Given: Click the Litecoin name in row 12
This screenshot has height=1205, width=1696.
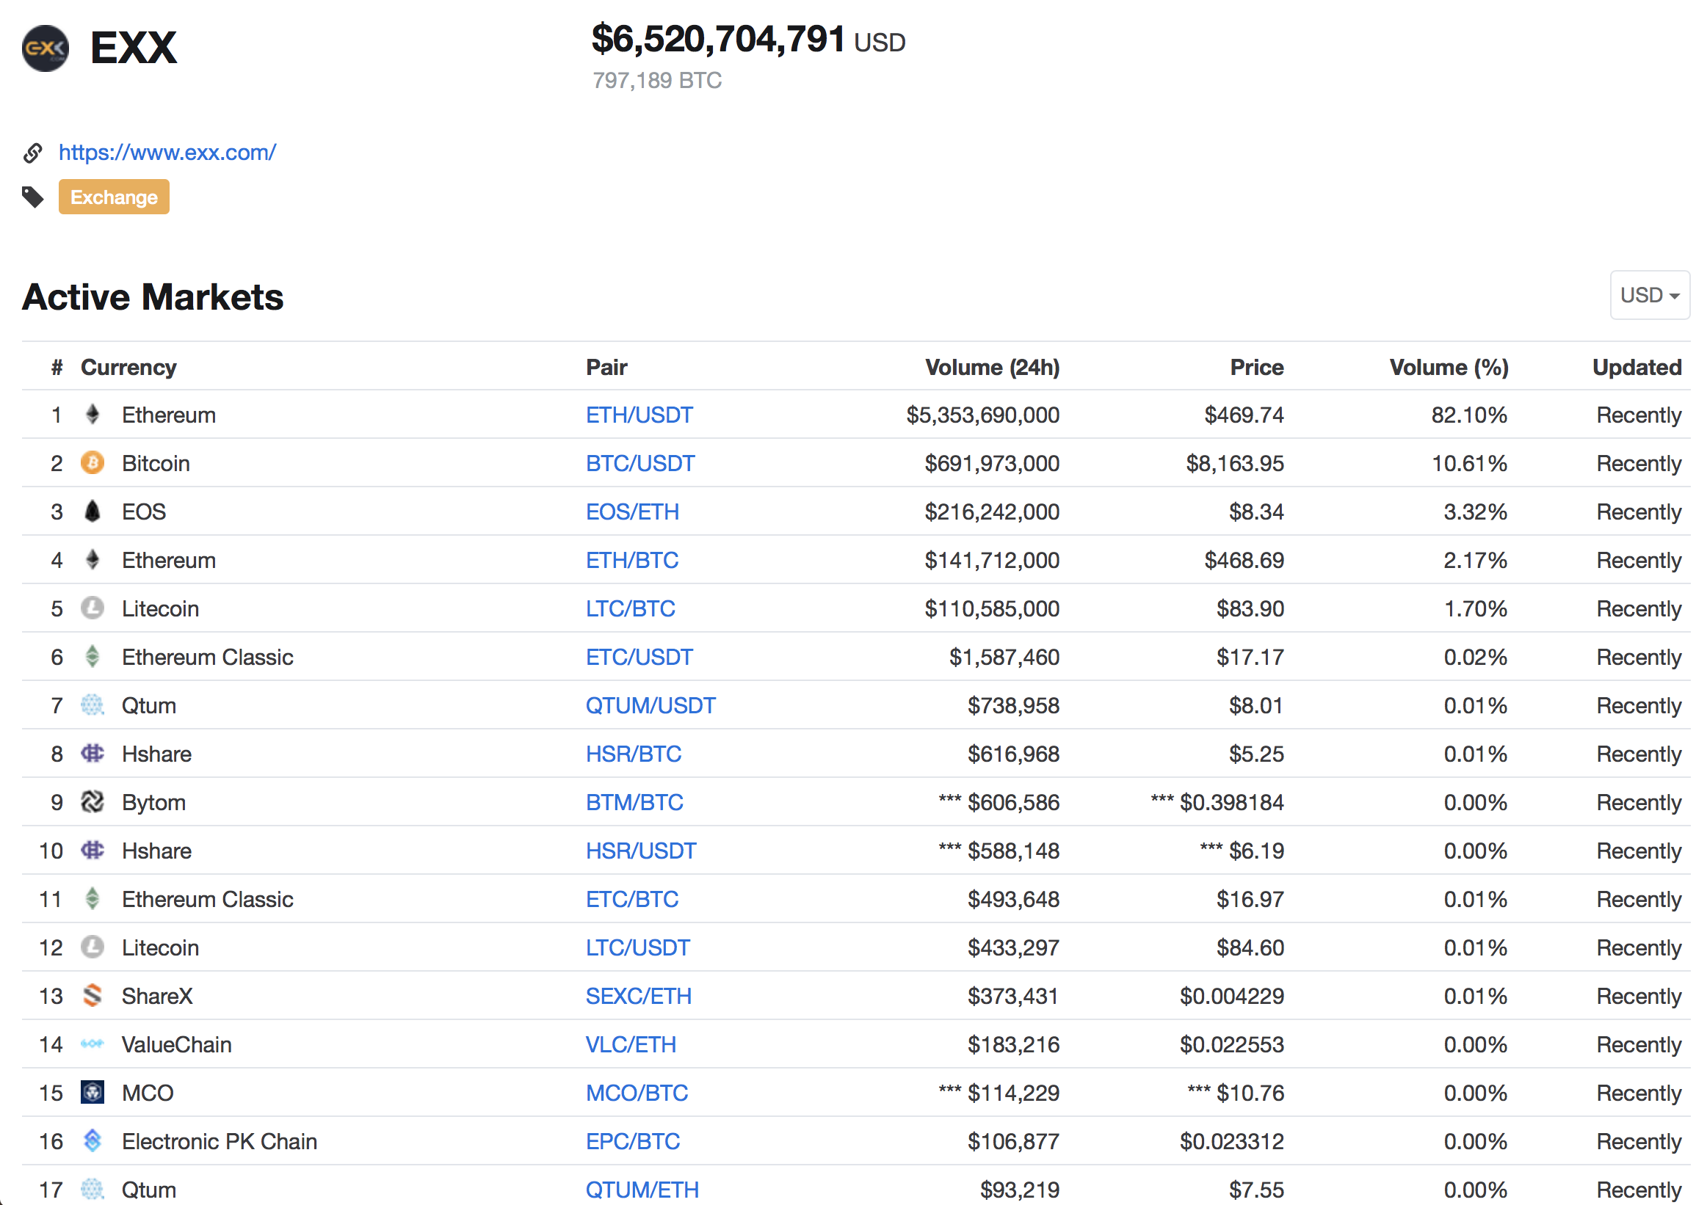Looking at the screenshot, I should [x=160, y=948].
